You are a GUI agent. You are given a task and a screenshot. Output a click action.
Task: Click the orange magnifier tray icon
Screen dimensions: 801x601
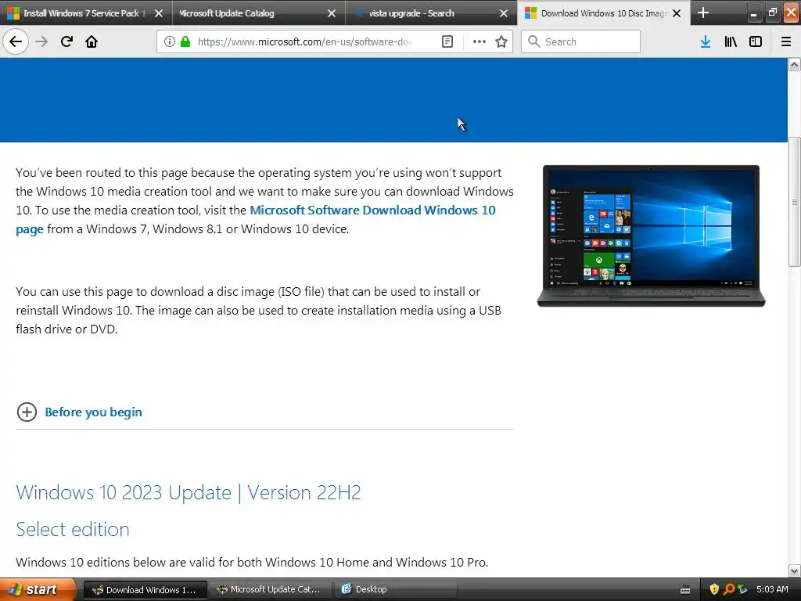click(x=728, y=589)
